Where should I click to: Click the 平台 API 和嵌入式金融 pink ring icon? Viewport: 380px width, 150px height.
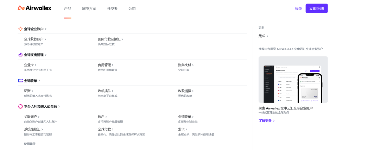click(x=20, y=106)
